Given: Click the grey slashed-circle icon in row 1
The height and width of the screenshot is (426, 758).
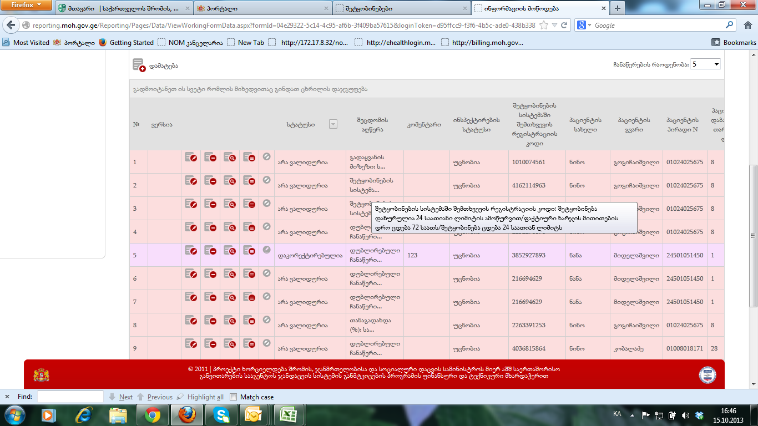Looking at the screenshot, I should pos(266,157).
